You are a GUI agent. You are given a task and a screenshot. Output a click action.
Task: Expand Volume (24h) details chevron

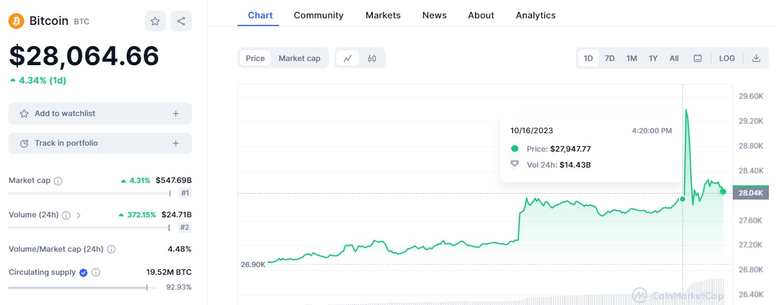[x=79, y=215]
